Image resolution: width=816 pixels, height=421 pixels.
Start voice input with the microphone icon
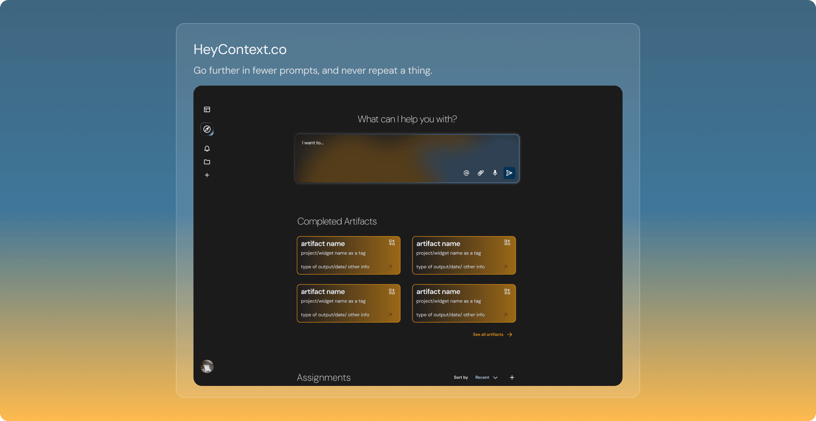click(495, 173)
